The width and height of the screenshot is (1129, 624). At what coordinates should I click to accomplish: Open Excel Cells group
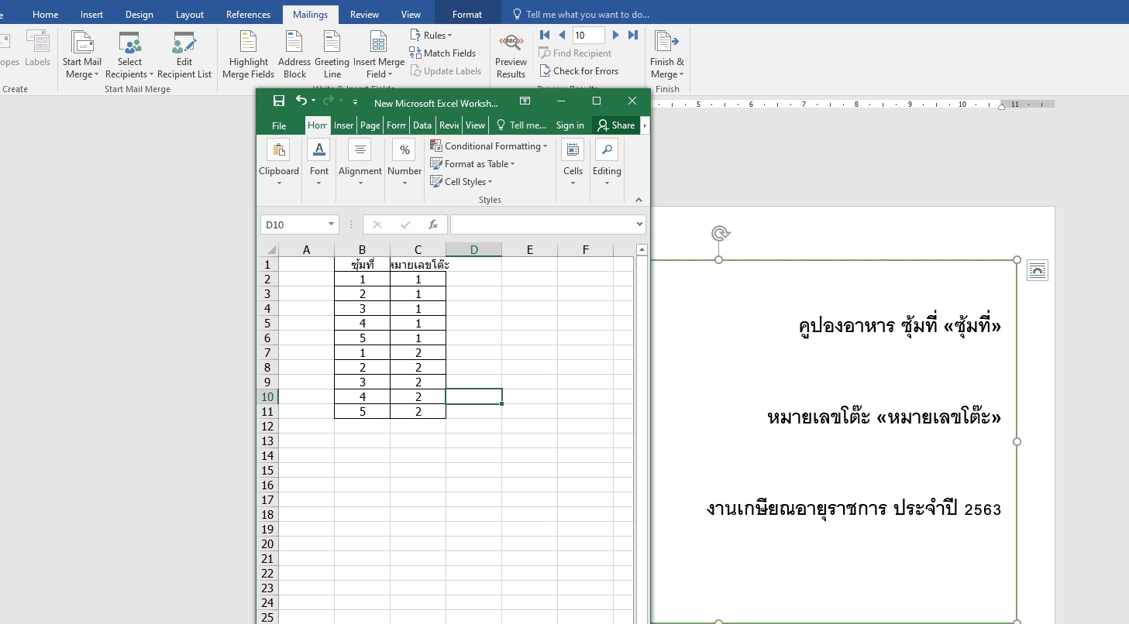[x=573, y=163]
